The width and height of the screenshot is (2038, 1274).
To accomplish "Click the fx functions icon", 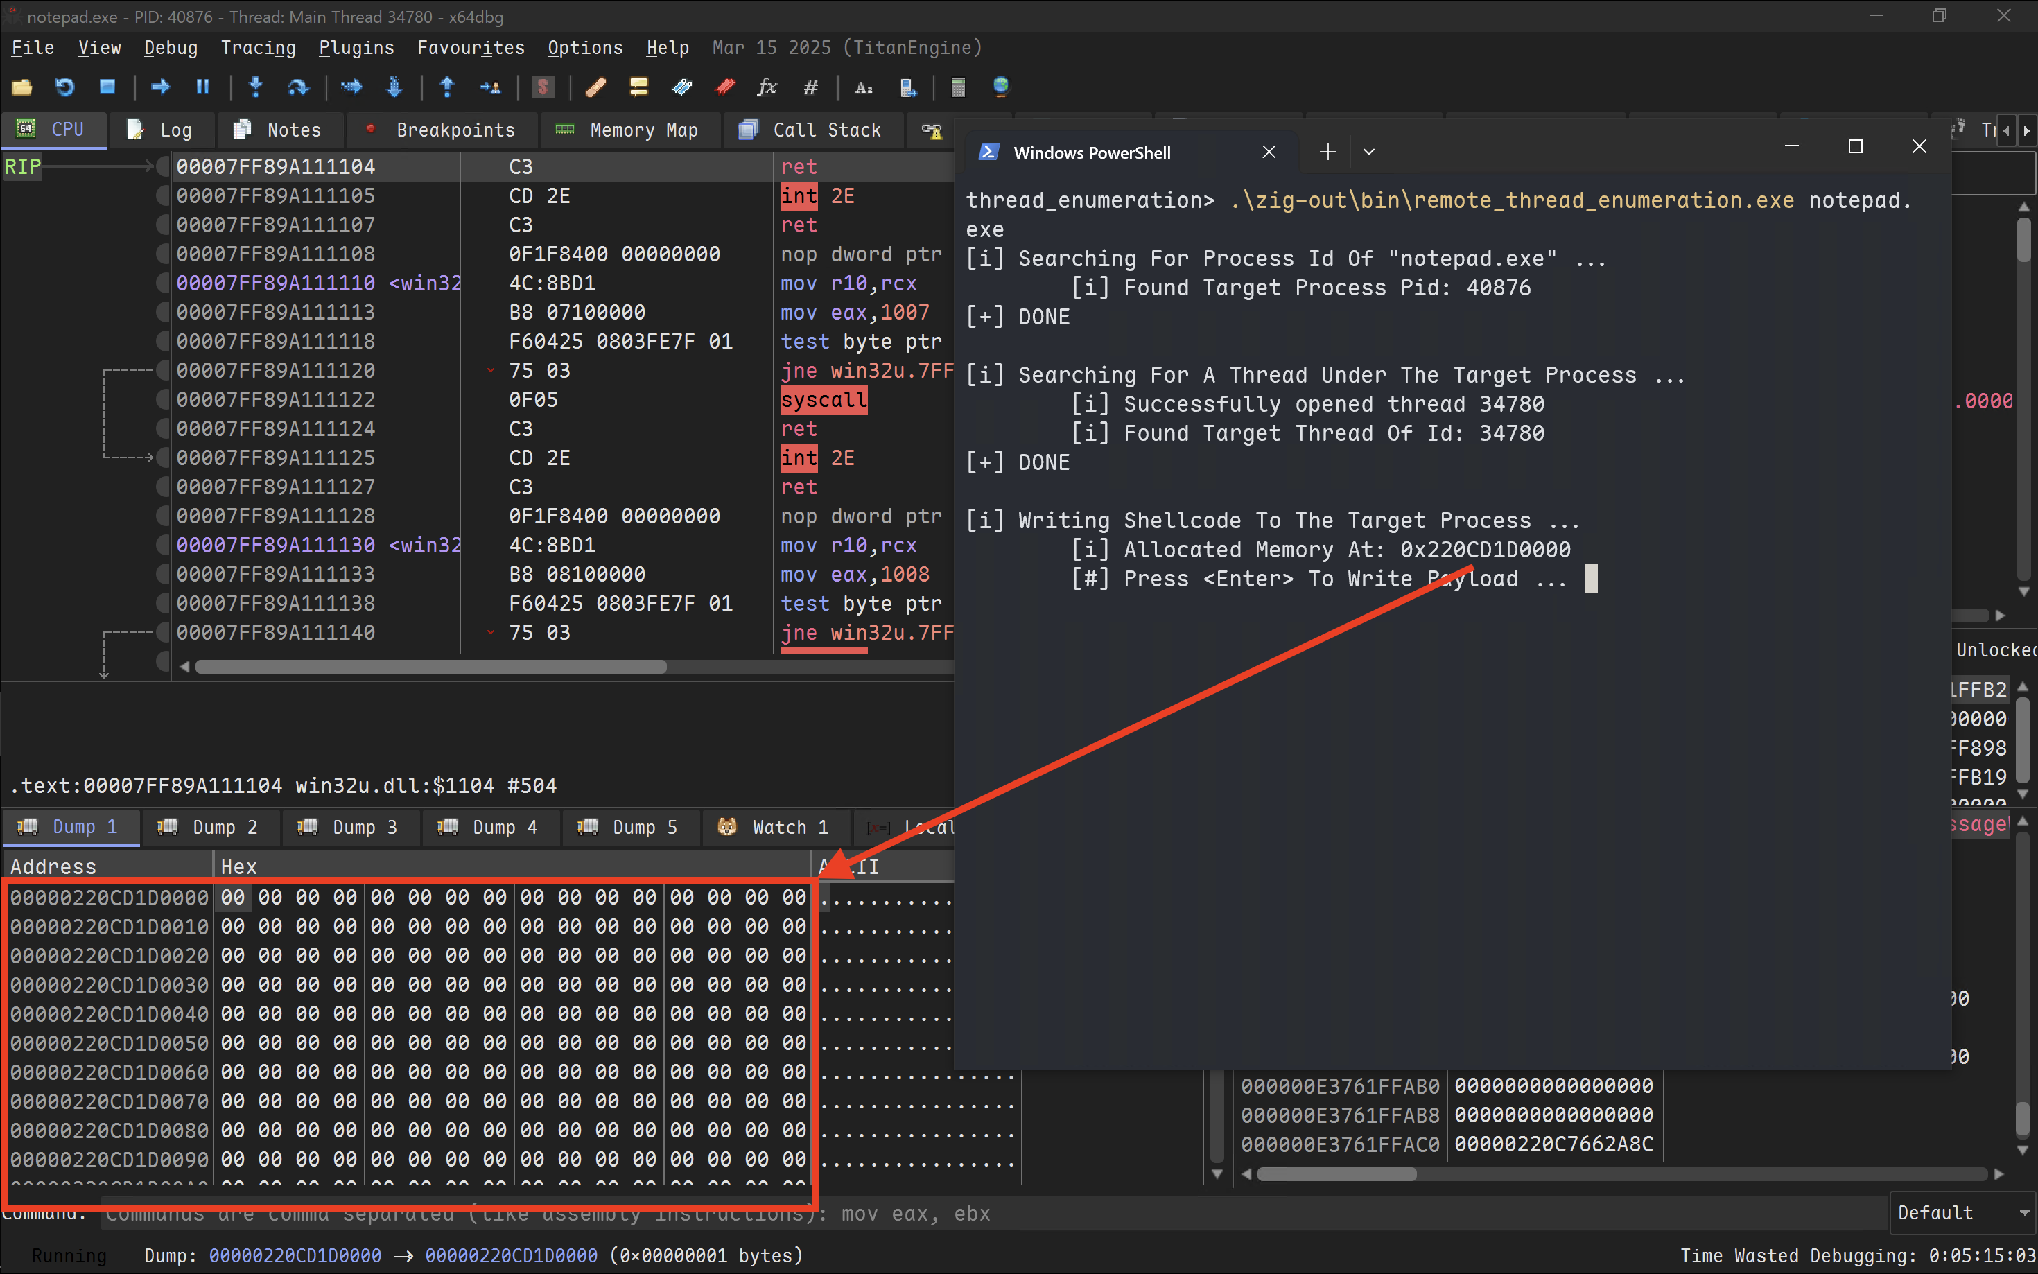I will (767, 87).
